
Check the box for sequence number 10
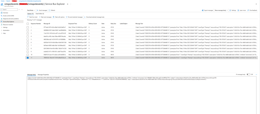28,54
